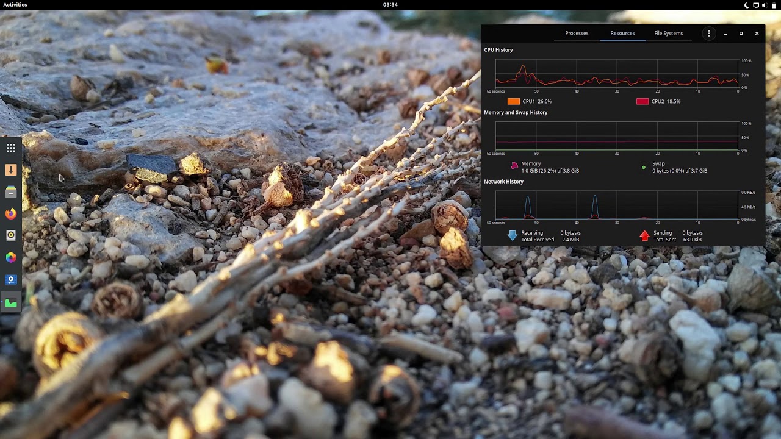The image size is (781, 439).
Task: Click the wired network icon in top bar
Action: click(756, 5)
